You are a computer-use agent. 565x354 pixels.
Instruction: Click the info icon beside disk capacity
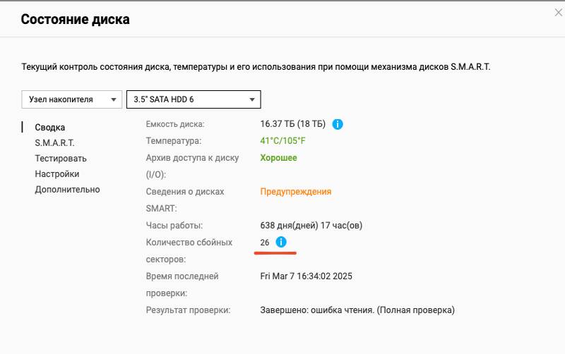(x=338, y=124)
